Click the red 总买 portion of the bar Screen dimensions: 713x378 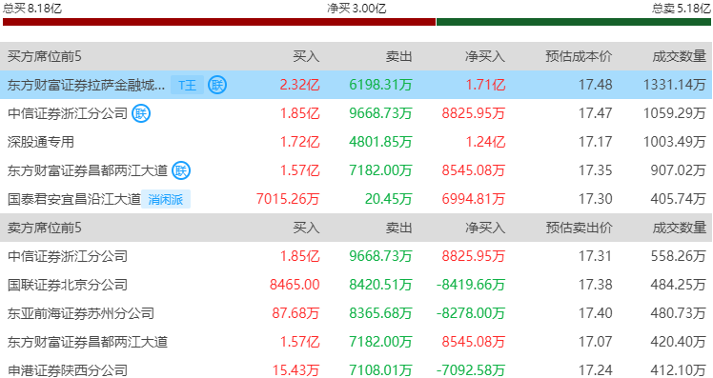coord(219,22)
